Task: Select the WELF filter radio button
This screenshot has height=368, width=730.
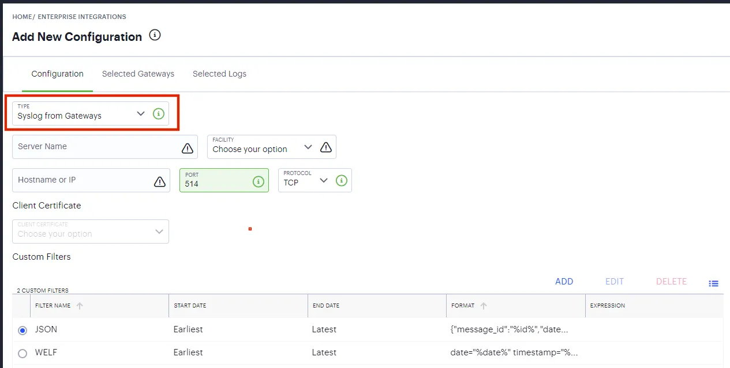Action: pyautogui.click(x=23, y=354)
